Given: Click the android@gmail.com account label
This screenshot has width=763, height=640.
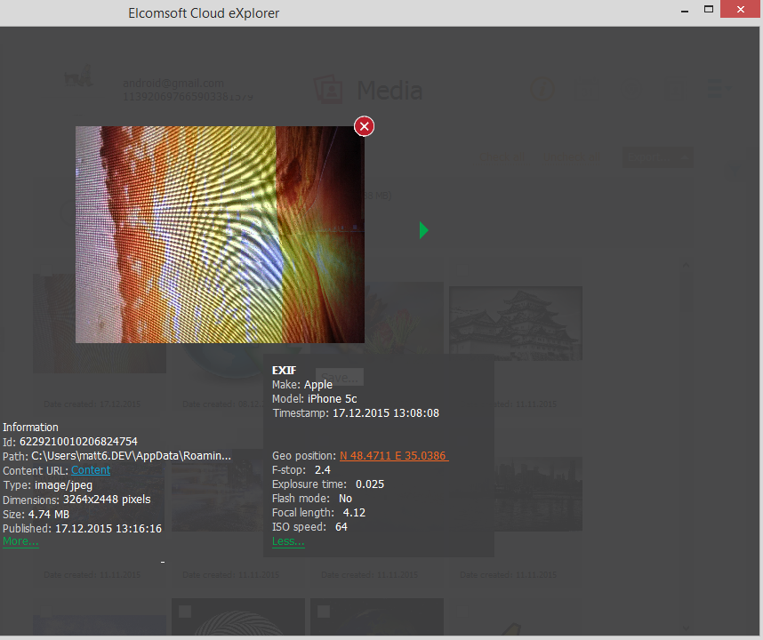Looking at the screenshot, I should pos(173,84).
